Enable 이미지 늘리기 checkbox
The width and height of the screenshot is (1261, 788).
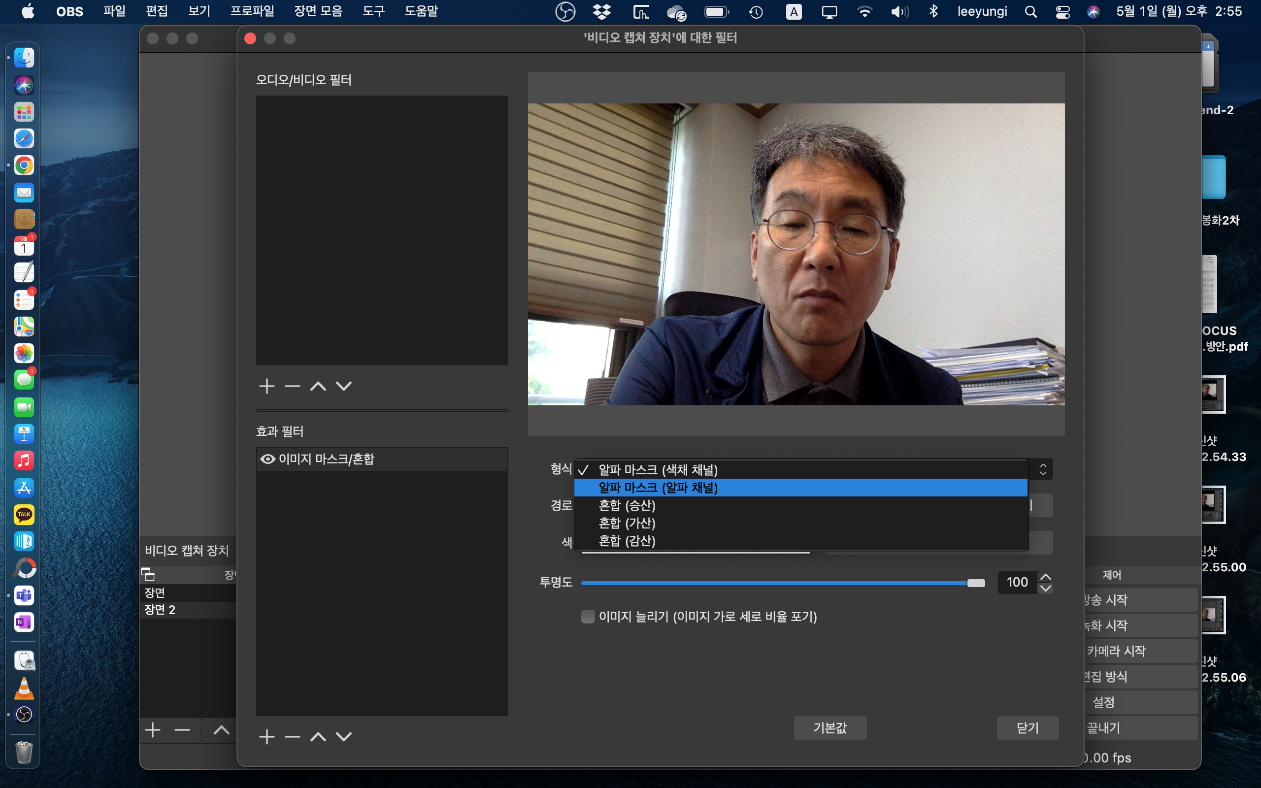(588, 617)
